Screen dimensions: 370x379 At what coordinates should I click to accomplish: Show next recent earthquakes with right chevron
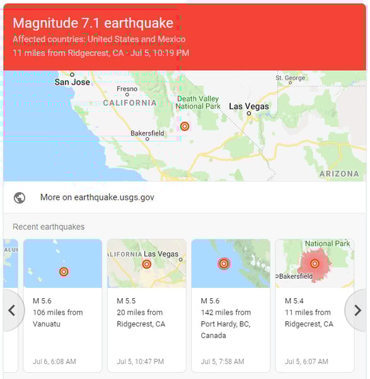pos(357,310)
